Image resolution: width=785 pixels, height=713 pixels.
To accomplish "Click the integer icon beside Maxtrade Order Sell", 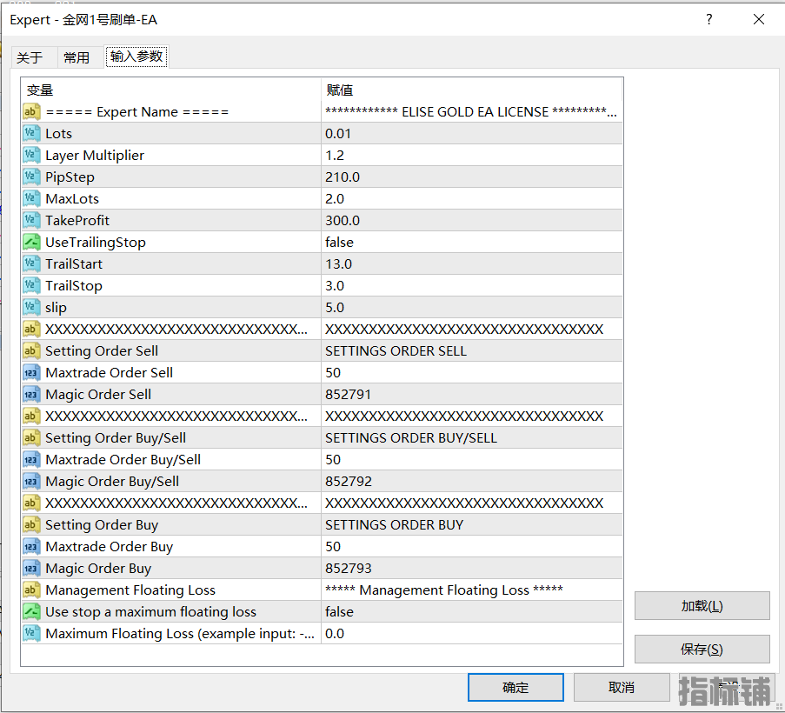I will pyautogui.click(x=31, y=372).
